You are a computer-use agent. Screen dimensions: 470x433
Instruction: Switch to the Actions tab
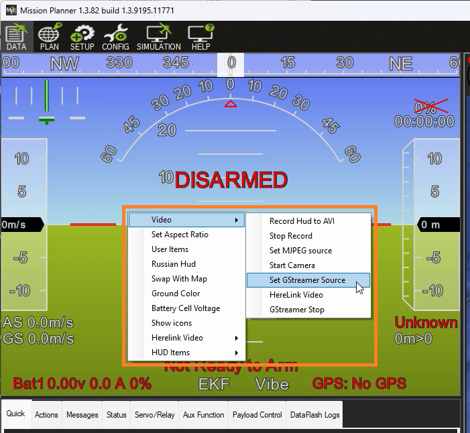point(46,415)
